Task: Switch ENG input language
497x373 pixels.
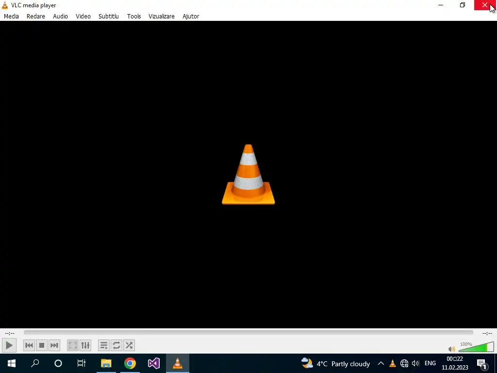Action: [430, 363]
